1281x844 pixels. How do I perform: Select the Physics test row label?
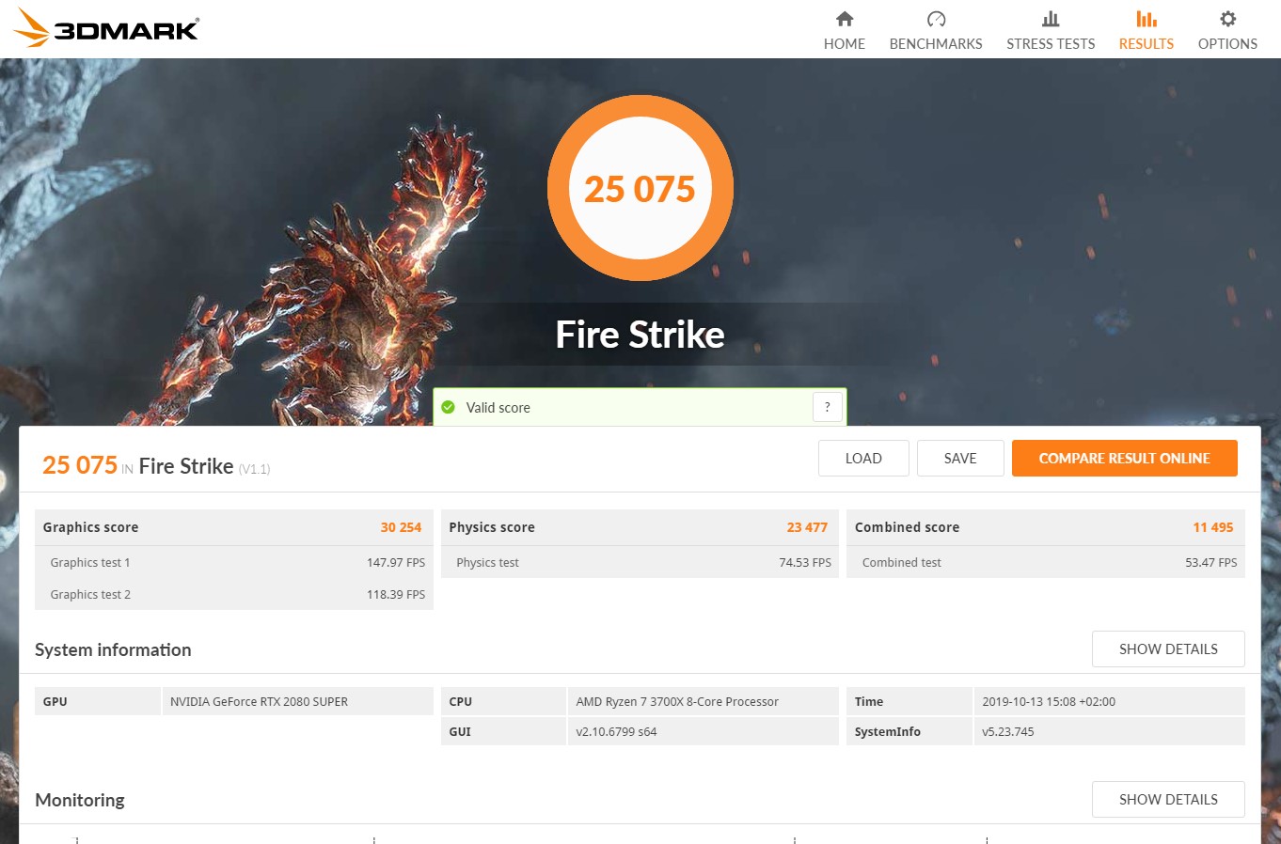coord(487,563)
